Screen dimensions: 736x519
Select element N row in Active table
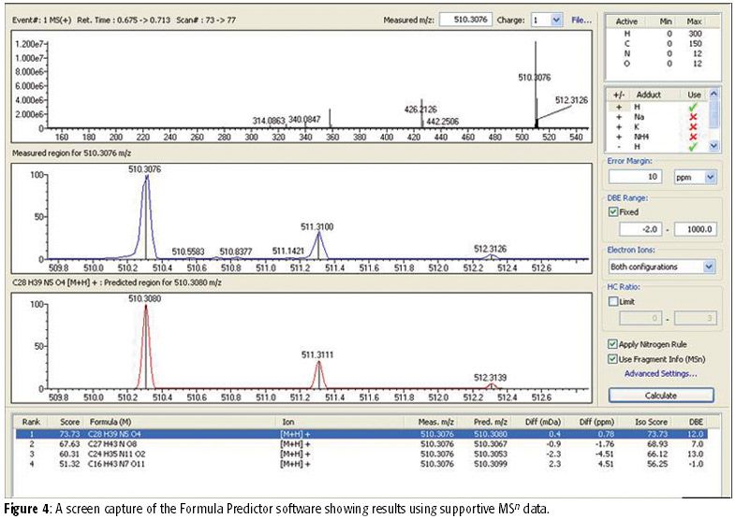coord(662,53)
